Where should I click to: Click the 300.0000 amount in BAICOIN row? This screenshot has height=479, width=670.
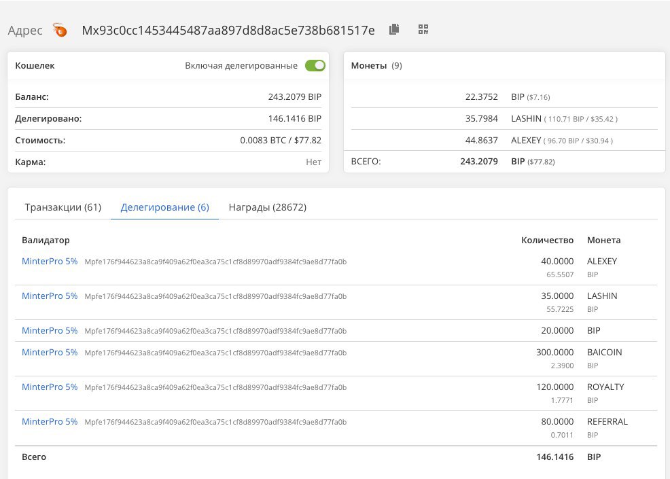click(x=554, y=352)
